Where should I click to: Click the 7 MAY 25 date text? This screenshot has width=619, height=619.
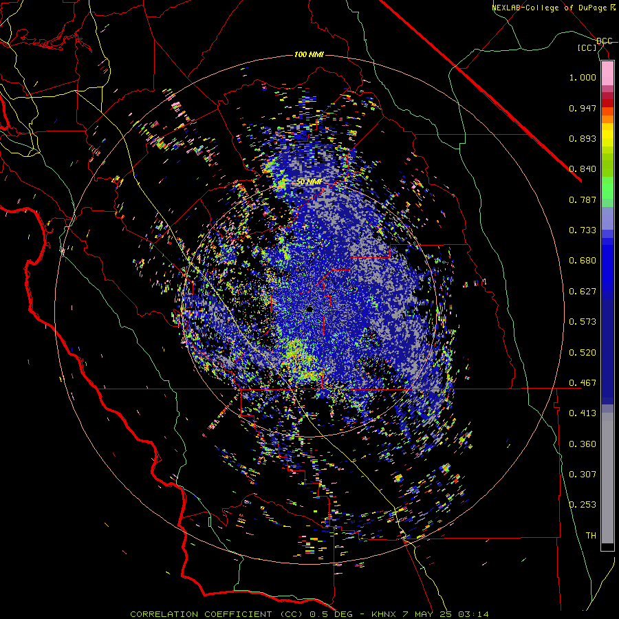point(427,614)
